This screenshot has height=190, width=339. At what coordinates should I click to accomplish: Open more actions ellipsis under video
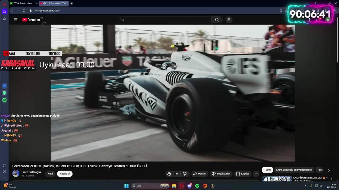pos(256,174)
